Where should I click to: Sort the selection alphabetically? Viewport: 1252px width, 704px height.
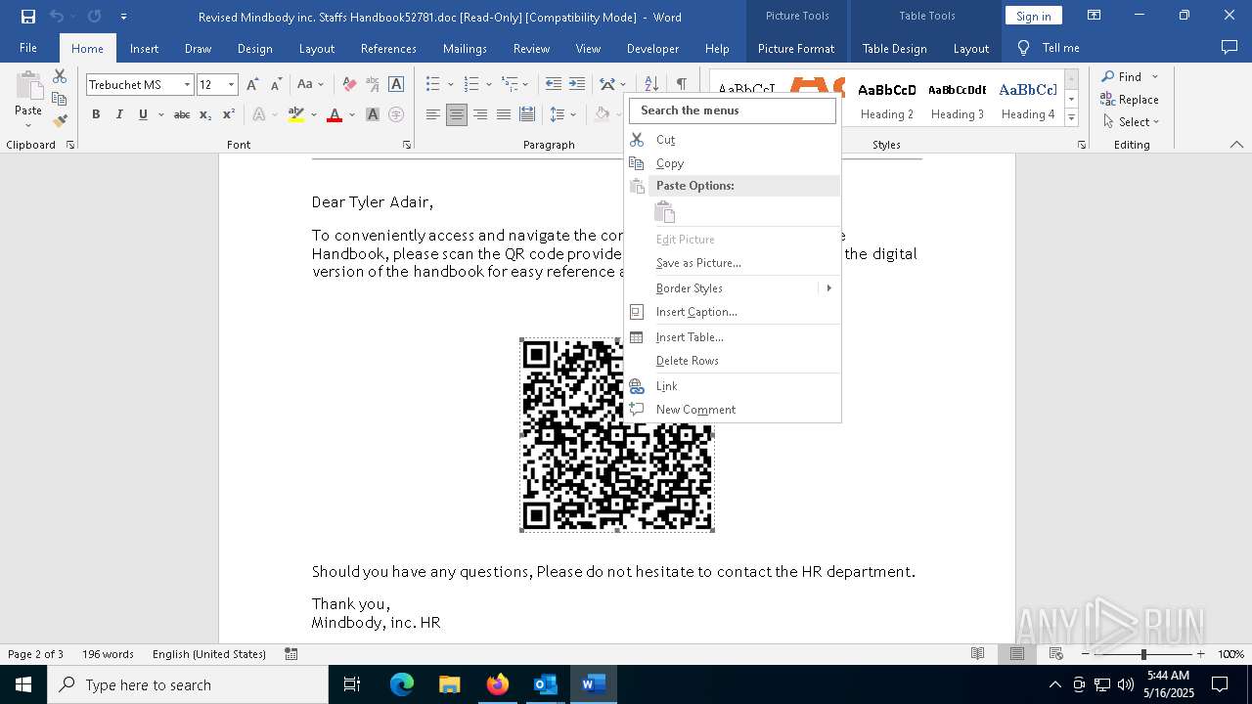649,85
